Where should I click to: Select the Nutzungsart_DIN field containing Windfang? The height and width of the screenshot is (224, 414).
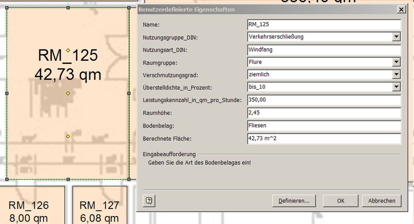[324, 50]
